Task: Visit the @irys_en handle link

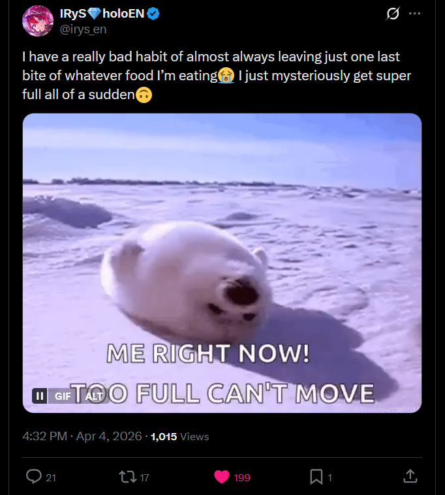Action: point(83,29)
